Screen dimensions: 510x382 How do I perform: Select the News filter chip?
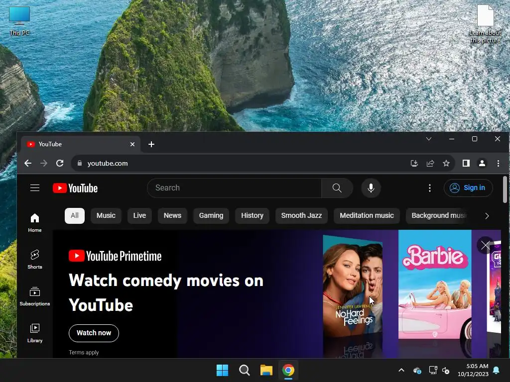[172, 216]
